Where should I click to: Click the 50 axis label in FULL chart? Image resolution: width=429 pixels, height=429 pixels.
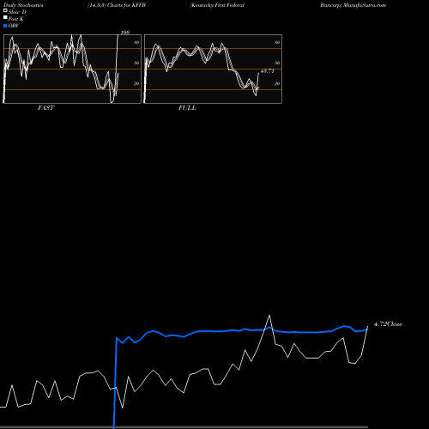coord(277,63)
